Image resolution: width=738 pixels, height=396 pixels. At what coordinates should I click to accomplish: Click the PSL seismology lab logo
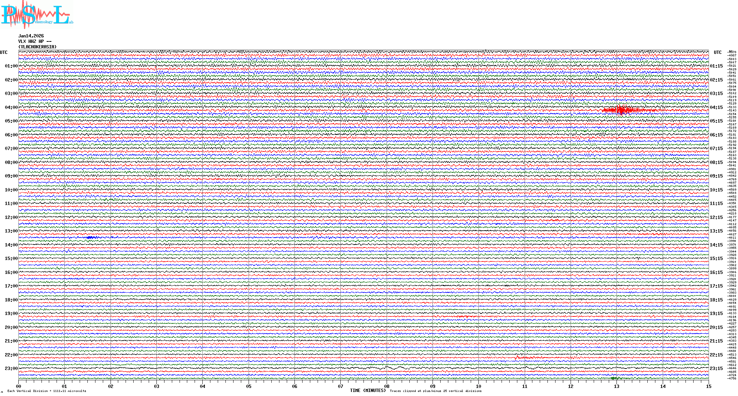(36, 15)
